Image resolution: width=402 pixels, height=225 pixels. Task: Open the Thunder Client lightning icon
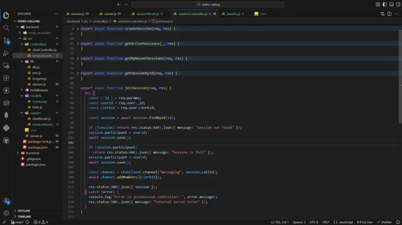(6, 90)
